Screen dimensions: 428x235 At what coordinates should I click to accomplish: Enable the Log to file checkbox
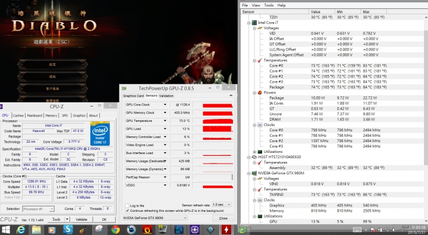pos(127,205)
